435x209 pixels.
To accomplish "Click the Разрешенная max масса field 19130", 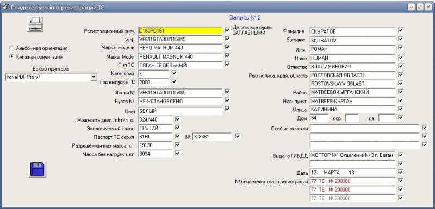I will (156, 145).
